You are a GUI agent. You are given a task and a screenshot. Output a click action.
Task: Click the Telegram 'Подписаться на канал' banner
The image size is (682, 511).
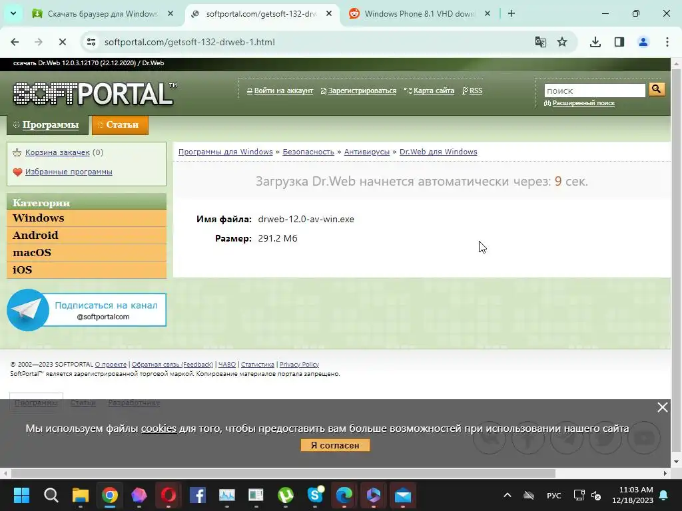click(87, 310)
